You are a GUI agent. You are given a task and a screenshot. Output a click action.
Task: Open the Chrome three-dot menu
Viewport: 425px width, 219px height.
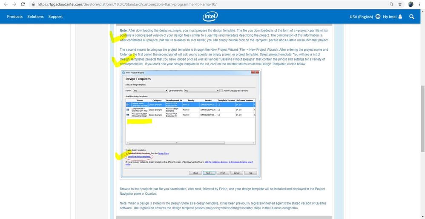(x=419, y=4)
